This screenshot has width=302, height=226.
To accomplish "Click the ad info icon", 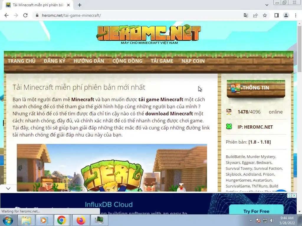I will 289,195.
